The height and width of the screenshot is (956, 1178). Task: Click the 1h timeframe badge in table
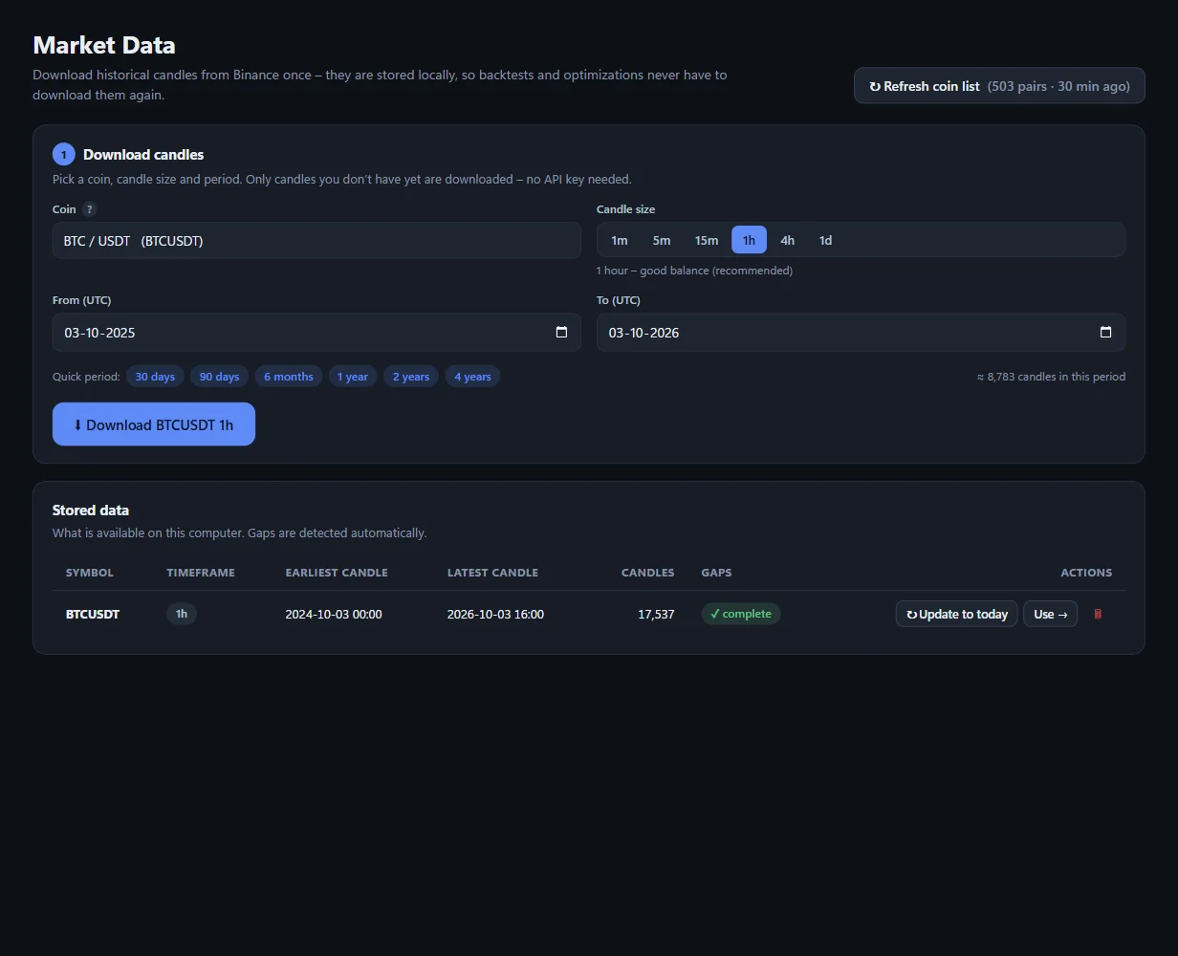182,614
